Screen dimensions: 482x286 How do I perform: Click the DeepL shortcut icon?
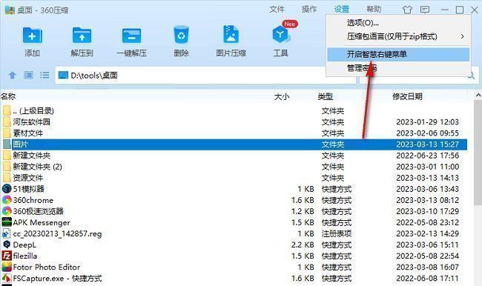pos(7,245)
